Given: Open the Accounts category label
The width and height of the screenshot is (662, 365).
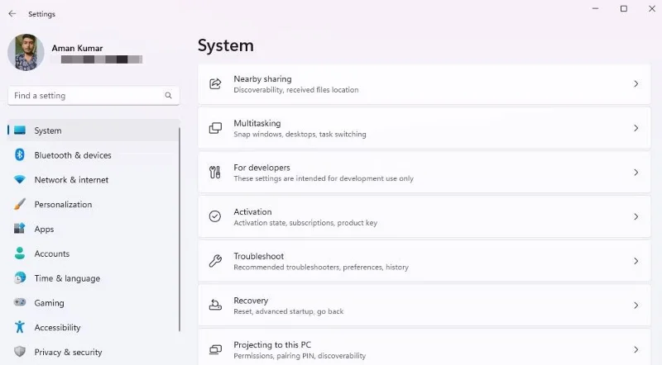Looking at the screenshot, I should pyautogui.click(x=52, y=254).
